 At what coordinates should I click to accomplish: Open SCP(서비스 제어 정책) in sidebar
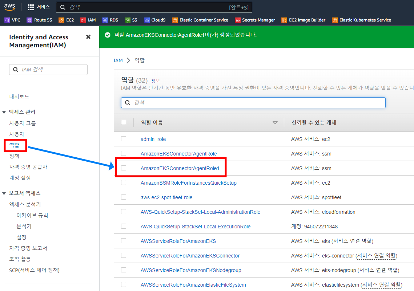coord(35,270)
